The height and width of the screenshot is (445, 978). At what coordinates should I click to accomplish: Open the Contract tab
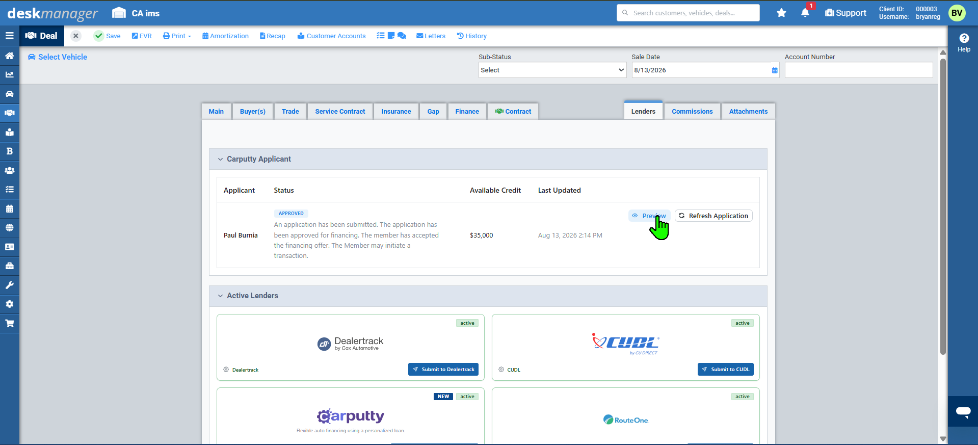pos(513,112)
